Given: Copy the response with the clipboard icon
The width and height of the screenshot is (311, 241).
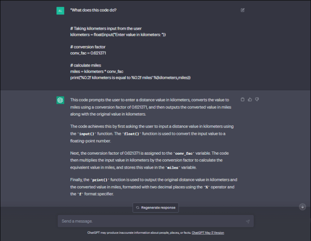Looking at the screenshot, I should point(242,99).
